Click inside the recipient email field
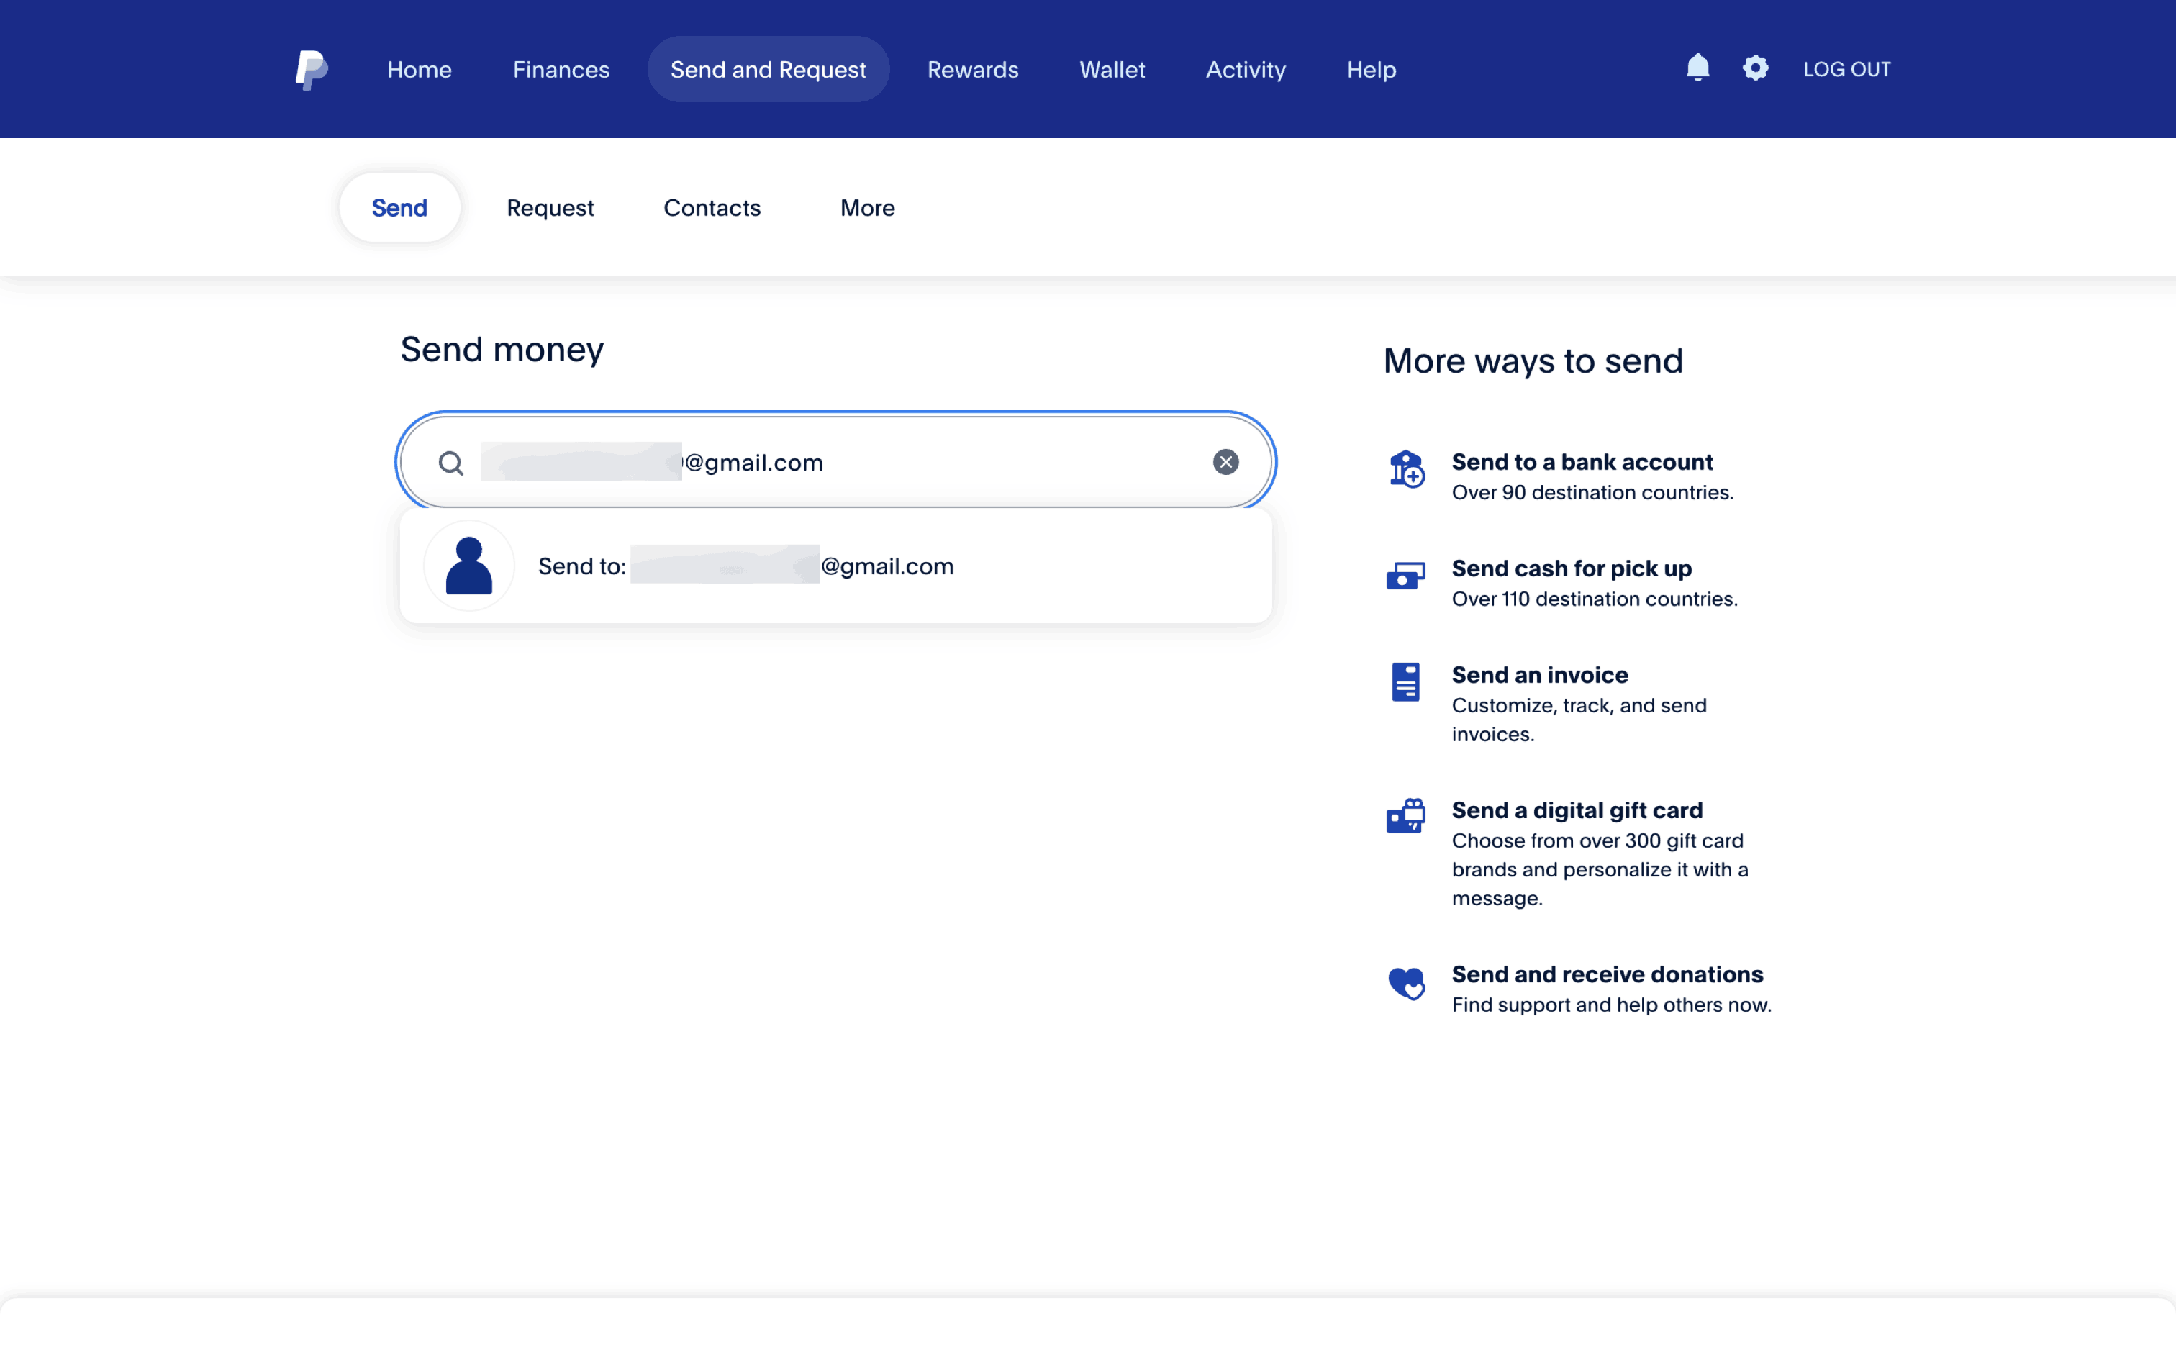Screen dimensions: 2176x1360 pyautogui.click(x=989, y=462)
